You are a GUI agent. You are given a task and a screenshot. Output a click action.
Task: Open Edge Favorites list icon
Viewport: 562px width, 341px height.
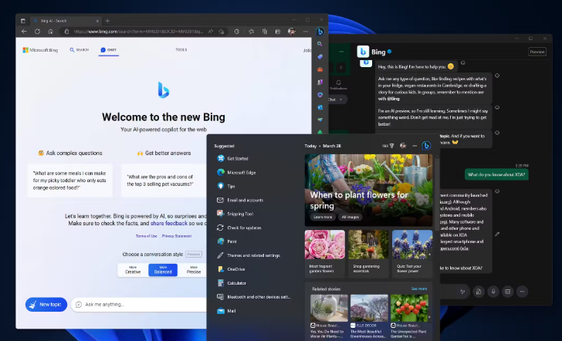tap(251, 32)
